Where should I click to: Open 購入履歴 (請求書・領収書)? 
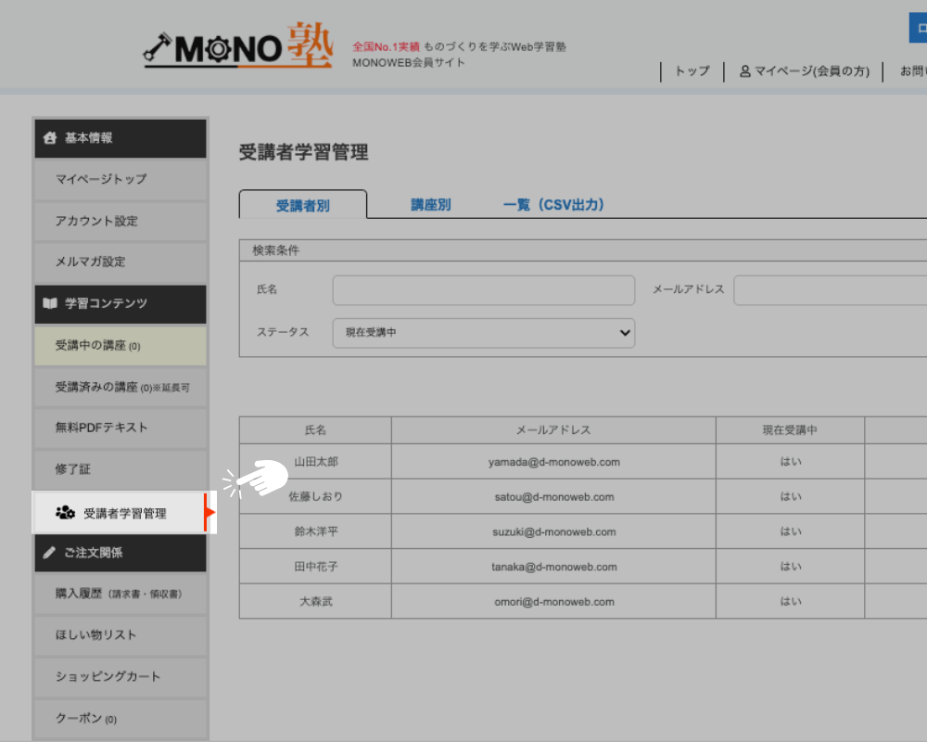(120, 594)
